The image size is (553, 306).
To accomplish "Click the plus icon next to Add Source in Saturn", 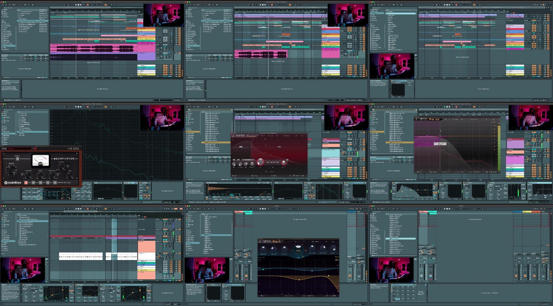I will point(266,172).
